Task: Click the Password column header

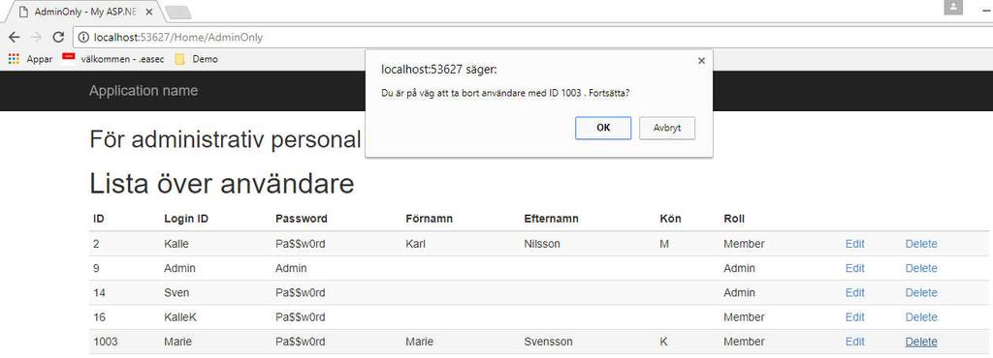Action: point(302,219)
